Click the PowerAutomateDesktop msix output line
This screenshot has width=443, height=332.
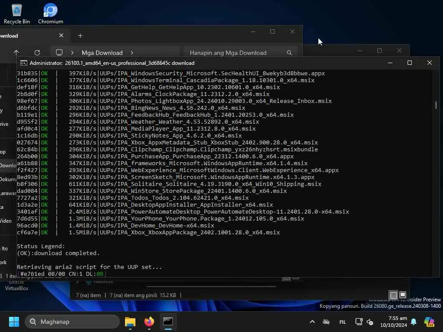[x=183, y=211]
